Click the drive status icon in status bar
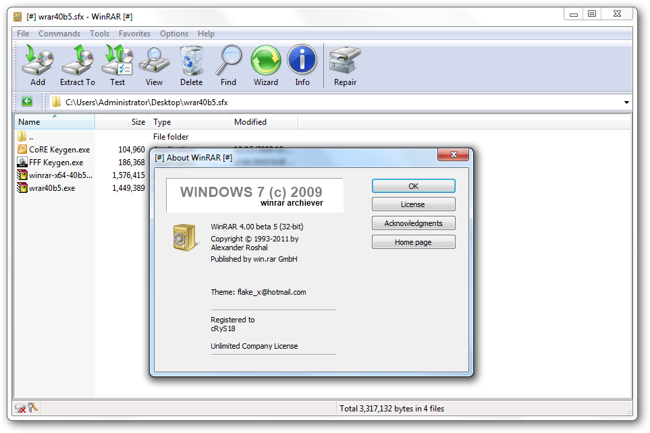The width and height of the screenshot is (650, 433). (20, 409)
